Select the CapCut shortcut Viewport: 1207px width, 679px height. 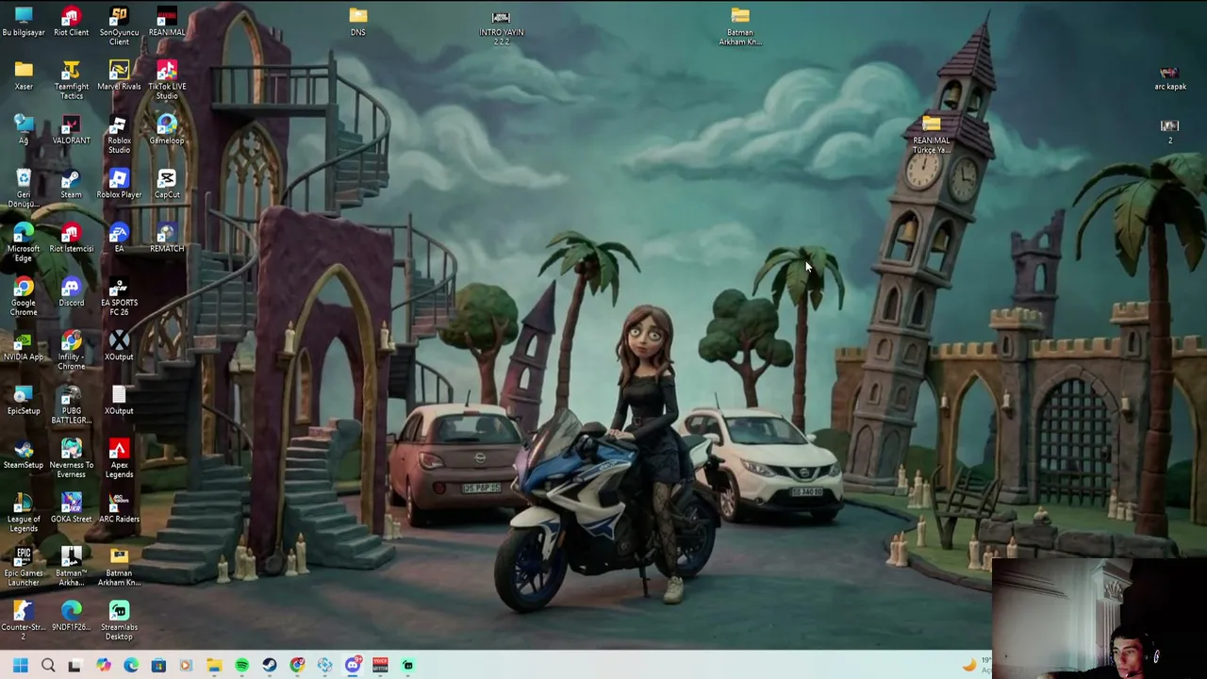167,184
